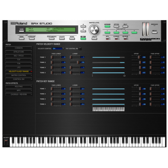
Task: Flip the CHORUS on/off switch
Action: coord(116,39)
